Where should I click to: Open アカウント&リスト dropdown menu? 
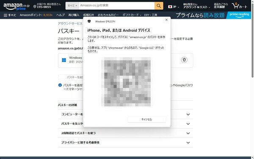196,6
